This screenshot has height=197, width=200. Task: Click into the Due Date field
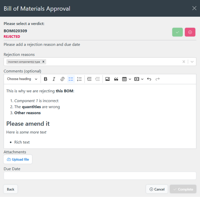coord(100,176)
